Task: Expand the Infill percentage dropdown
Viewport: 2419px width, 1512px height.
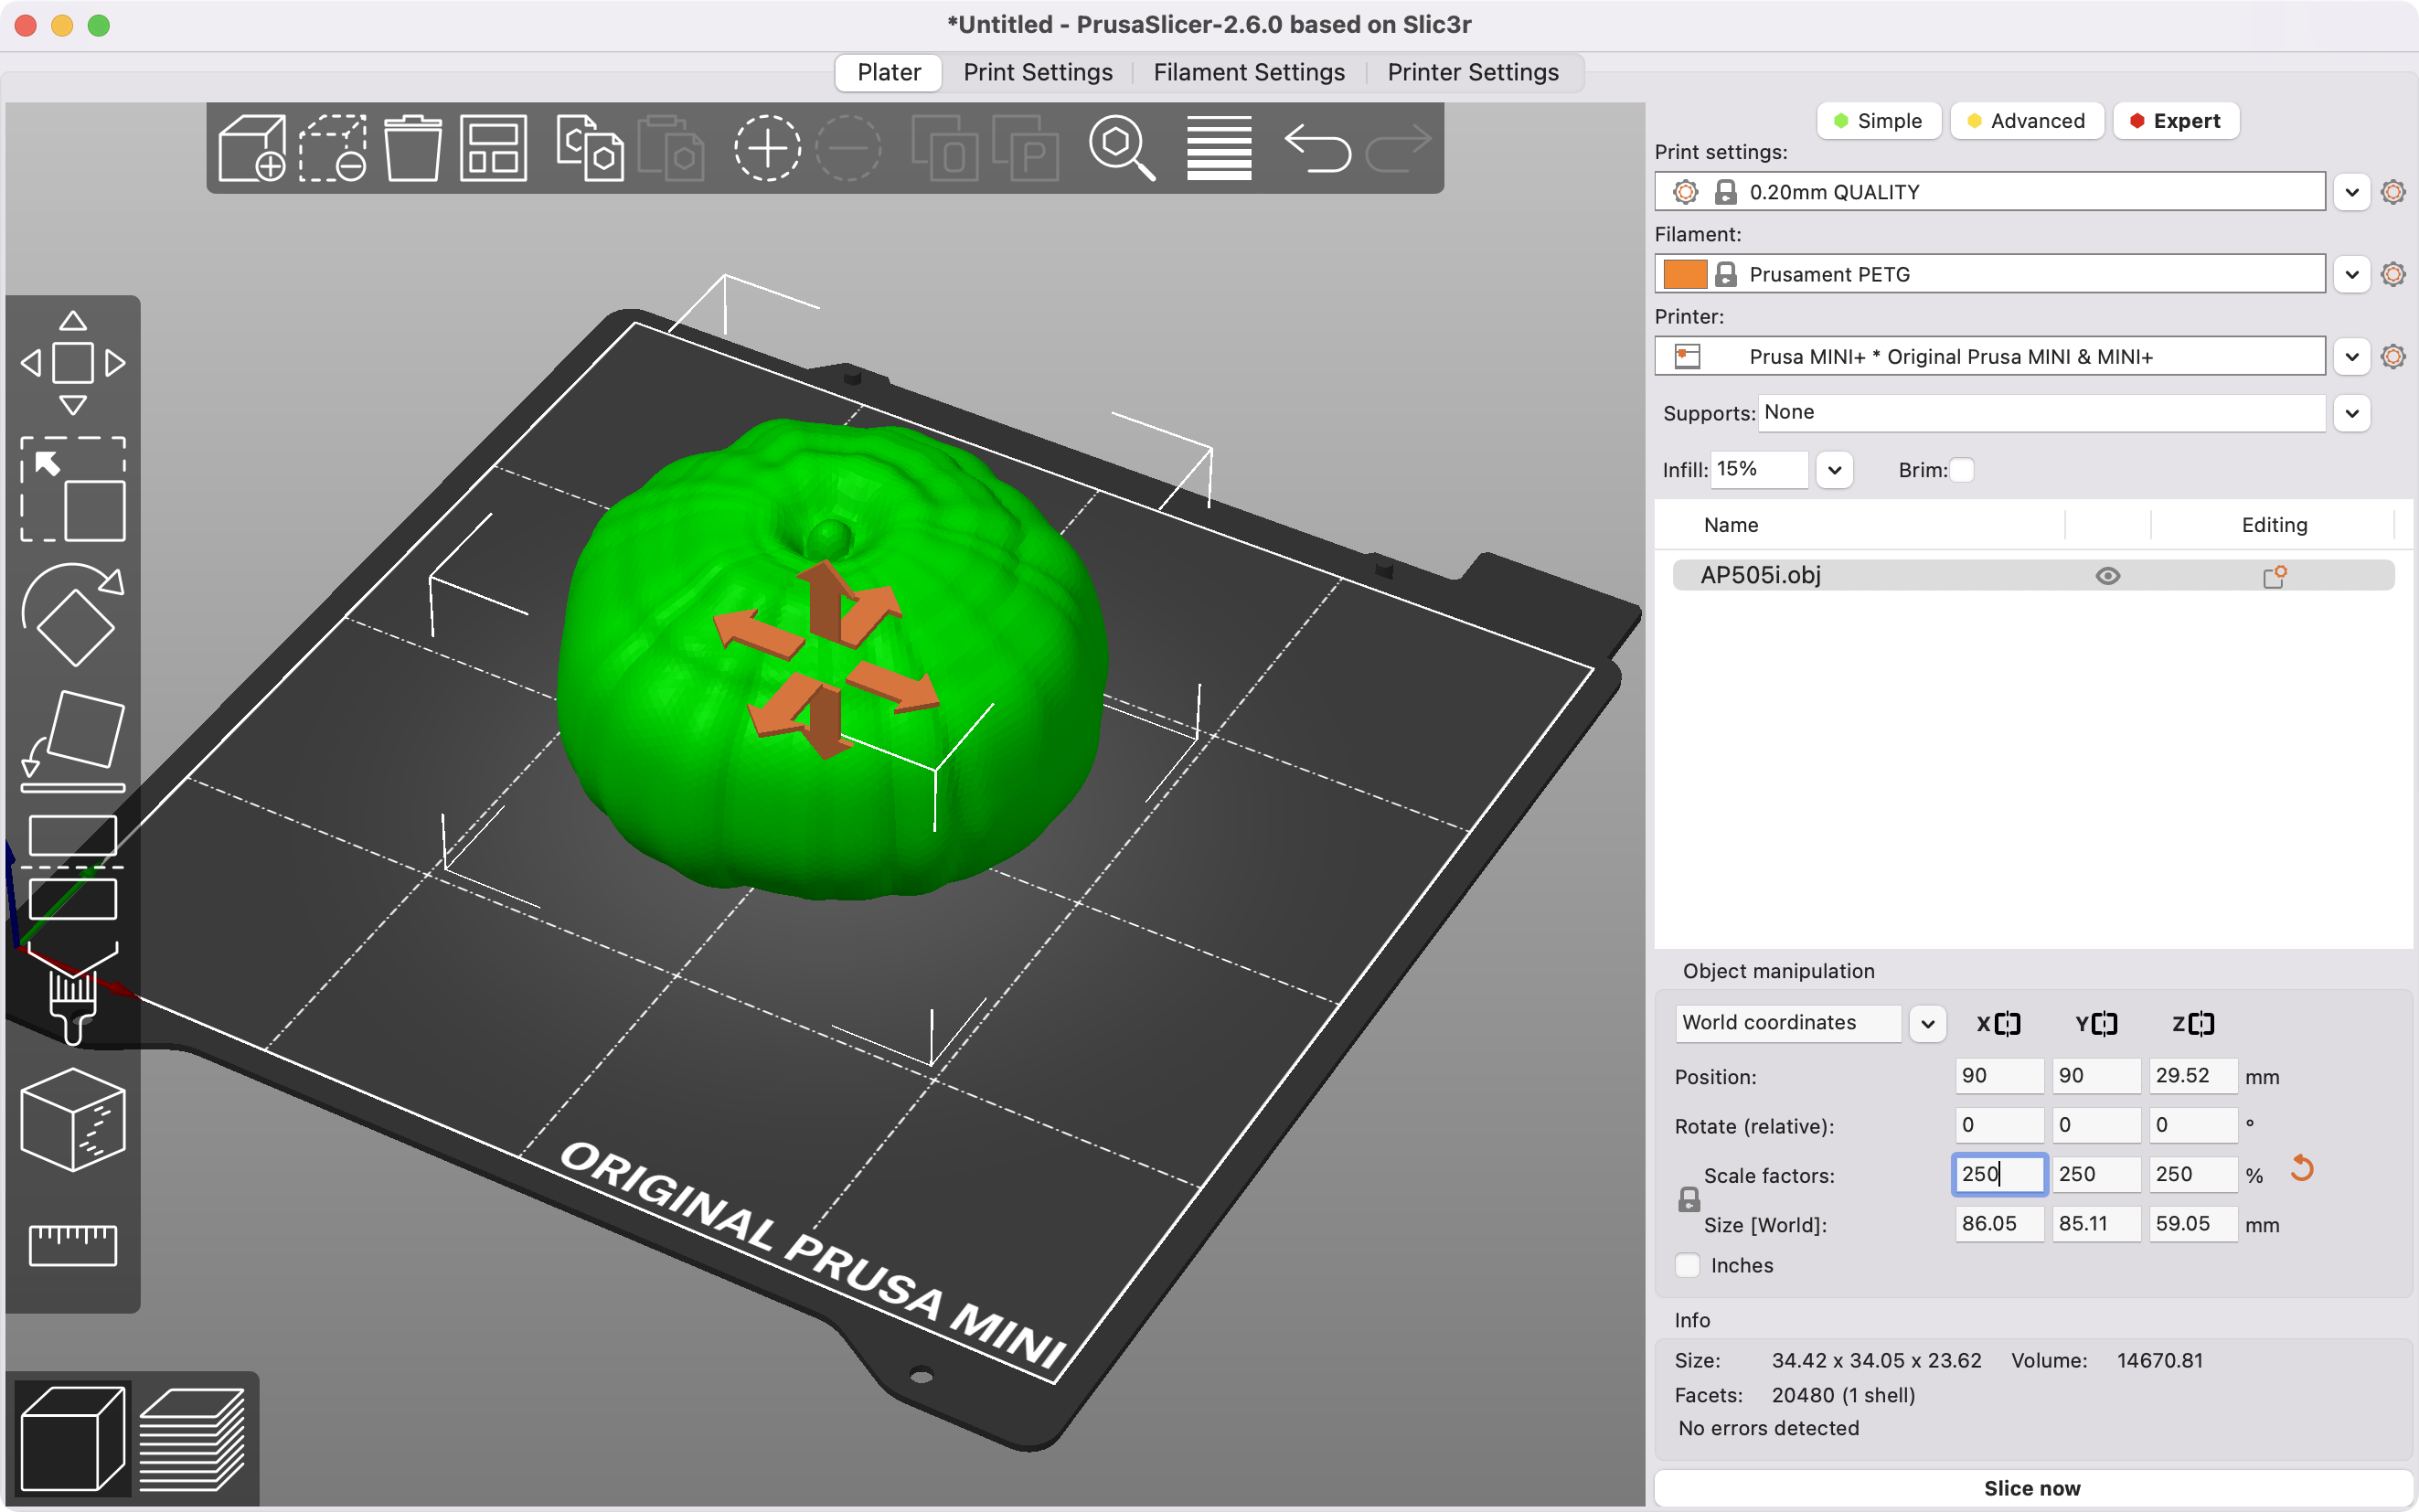Action: click(x=1834, y=470)
